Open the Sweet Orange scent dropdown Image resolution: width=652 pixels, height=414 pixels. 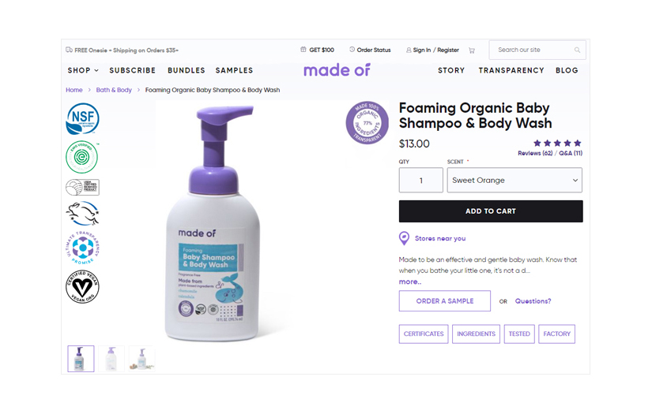pyautogui.click(x=514, y=180)
